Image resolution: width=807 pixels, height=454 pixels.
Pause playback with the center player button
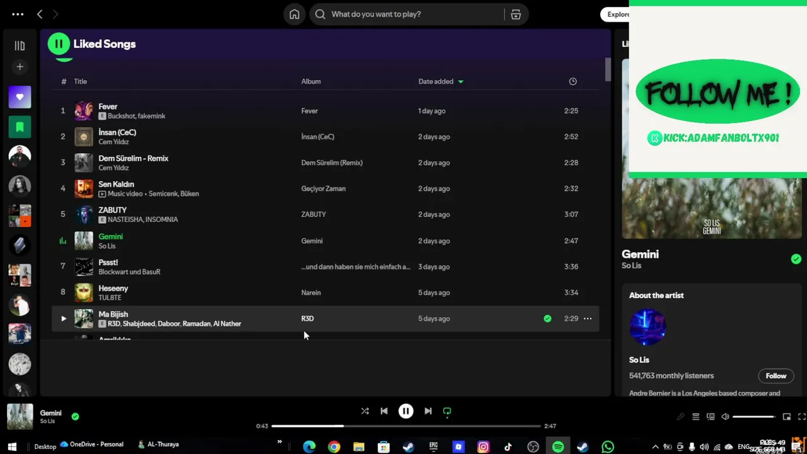point(406,411)
